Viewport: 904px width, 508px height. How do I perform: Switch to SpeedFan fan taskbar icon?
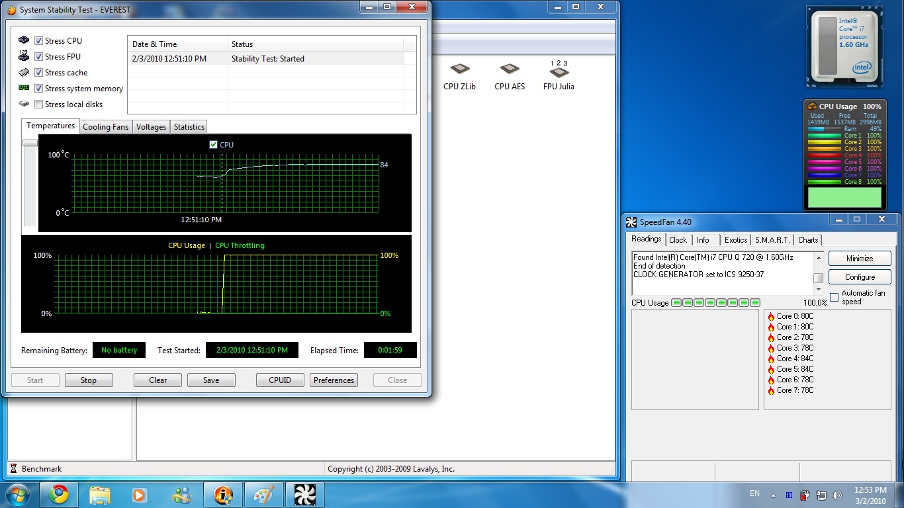pyautogui.click(x=305, y=495)
